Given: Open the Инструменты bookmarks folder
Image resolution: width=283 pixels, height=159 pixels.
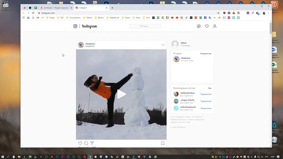Looking at the screenshot, I should [x=73, y=18].
